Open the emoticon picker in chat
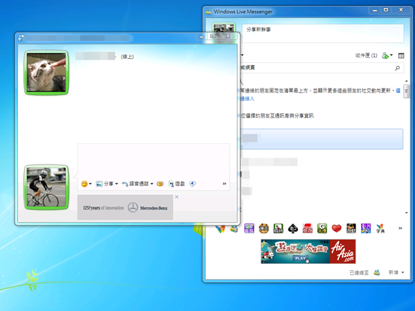 click(84, 184)
